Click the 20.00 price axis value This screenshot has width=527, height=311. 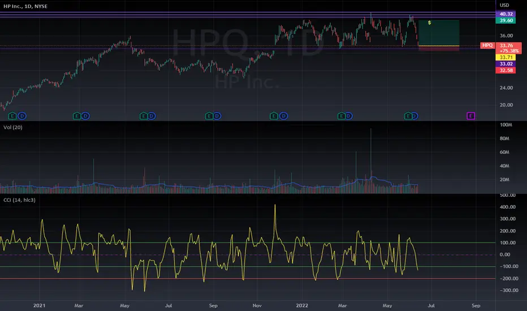[506, 105]
